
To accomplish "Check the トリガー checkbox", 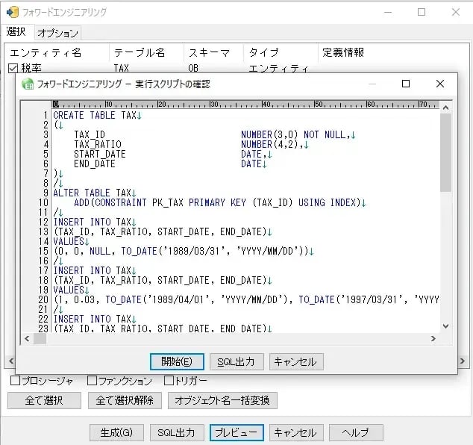I will coord(169,381).
